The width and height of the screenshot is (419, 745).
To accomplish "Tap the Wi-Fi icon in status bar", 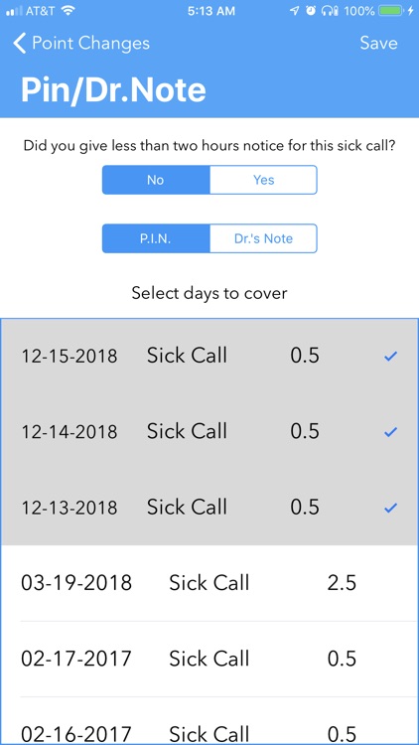I will point(69,11).
